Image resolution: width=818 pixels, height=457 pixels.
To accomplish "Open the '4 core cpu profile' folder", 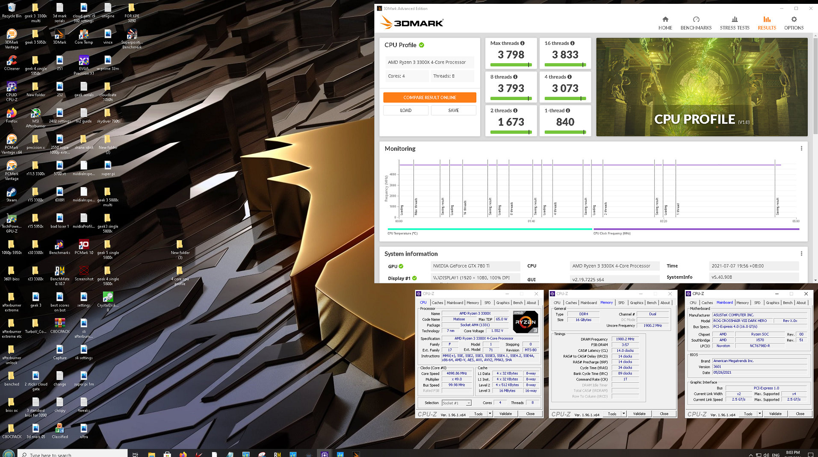I will 180,276.
